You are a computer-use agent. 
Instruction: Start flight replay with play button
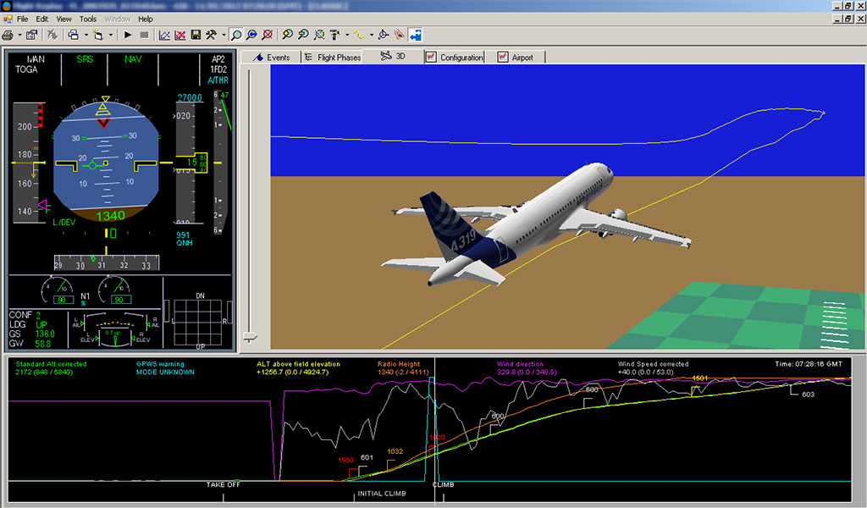click(x=128, y=36)
